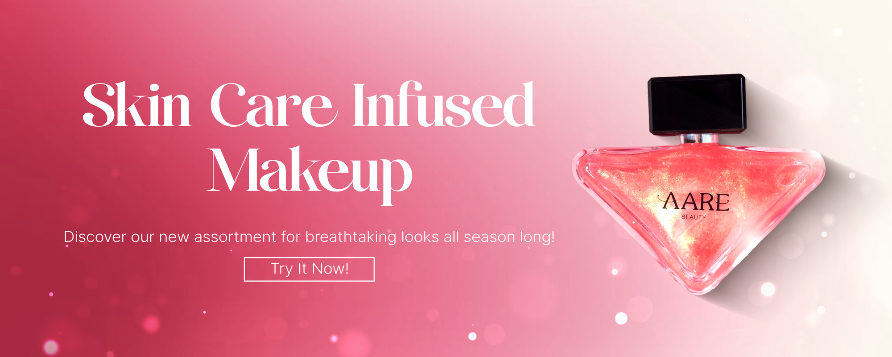892x357 pixels.
Task: Click the black bottle cap
Action: (x=697, y=105)
